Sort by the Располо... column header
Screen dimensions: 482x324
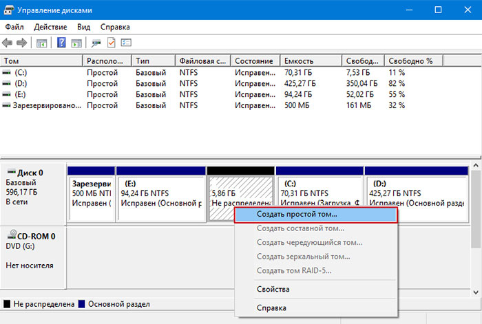click(107, 61)
